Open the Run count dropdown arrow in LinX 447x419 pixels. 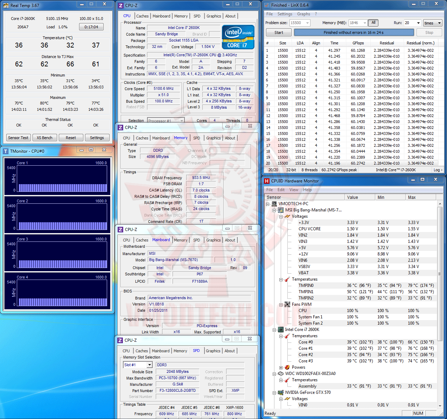pyautogui.click(x=418, y=23)
